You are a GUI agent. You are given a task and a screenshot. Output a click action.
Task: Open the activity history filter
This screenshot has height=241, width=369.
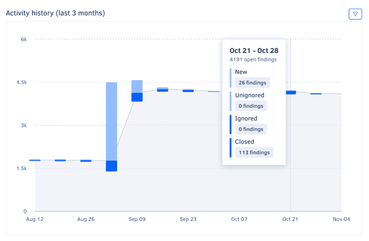click(x=355, y=14)
